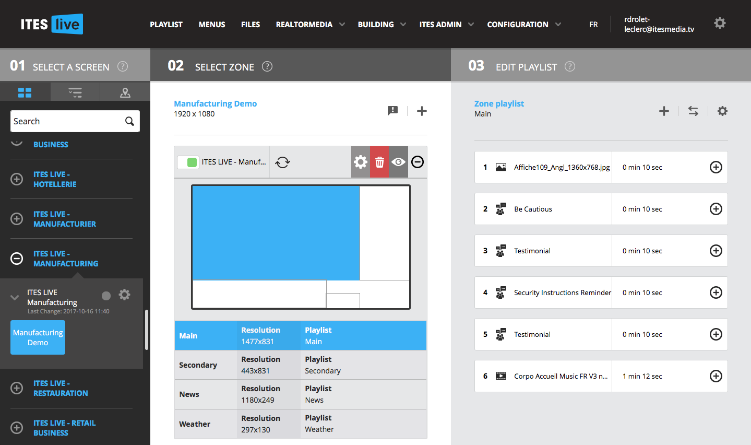Screen dimensions: 751x445
Task: Select the Secondary zone row
Action: tap(301, 365)
